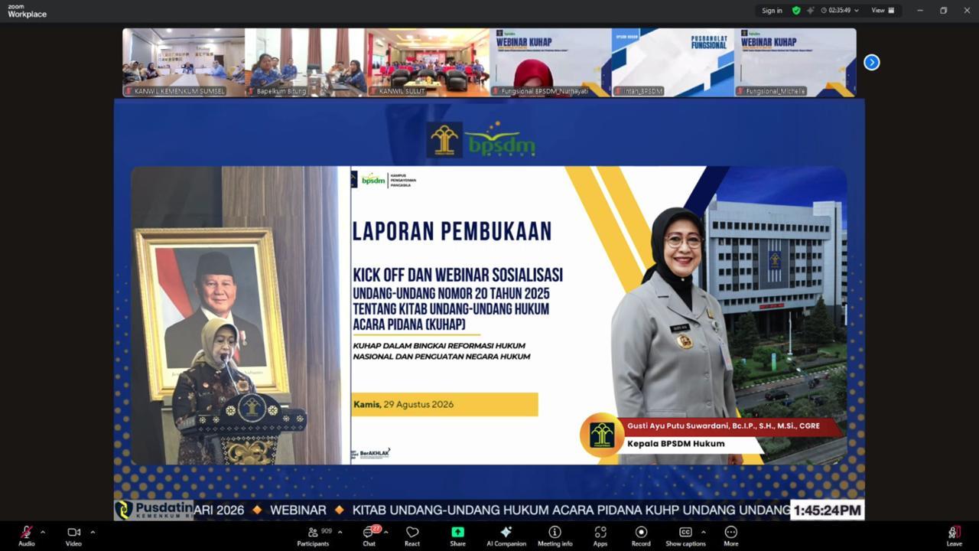Open the Apps panel

click(600, 536)
